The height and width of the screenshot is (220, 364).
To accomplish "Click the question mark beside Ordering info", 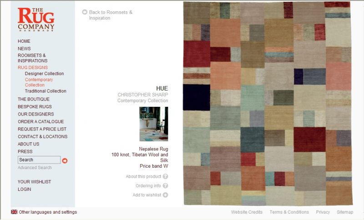I will (165, 186).
